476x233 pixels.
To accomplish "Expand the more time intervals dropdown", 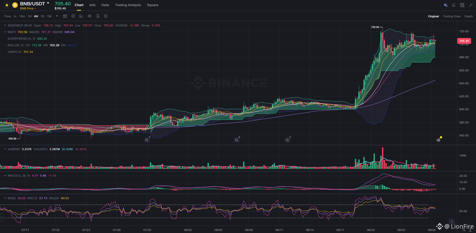I will click(57, 16).
